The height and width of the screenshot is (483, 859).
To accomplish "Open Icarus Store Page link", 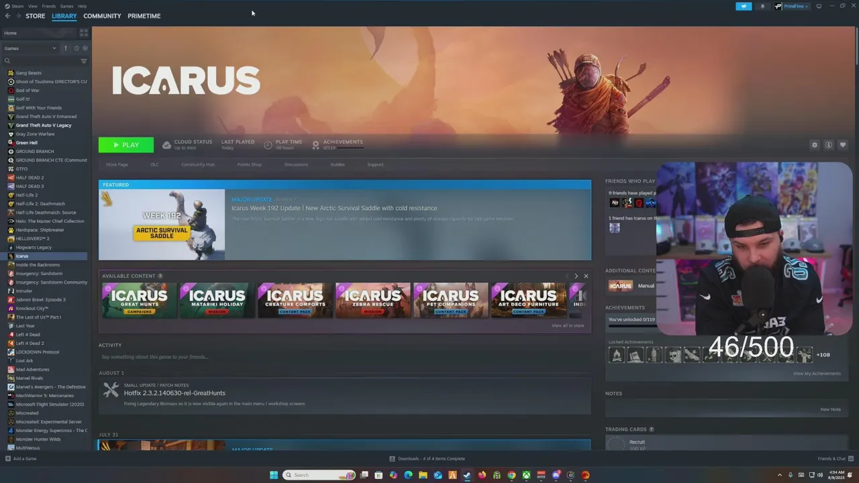I will (x=117, y=164).
